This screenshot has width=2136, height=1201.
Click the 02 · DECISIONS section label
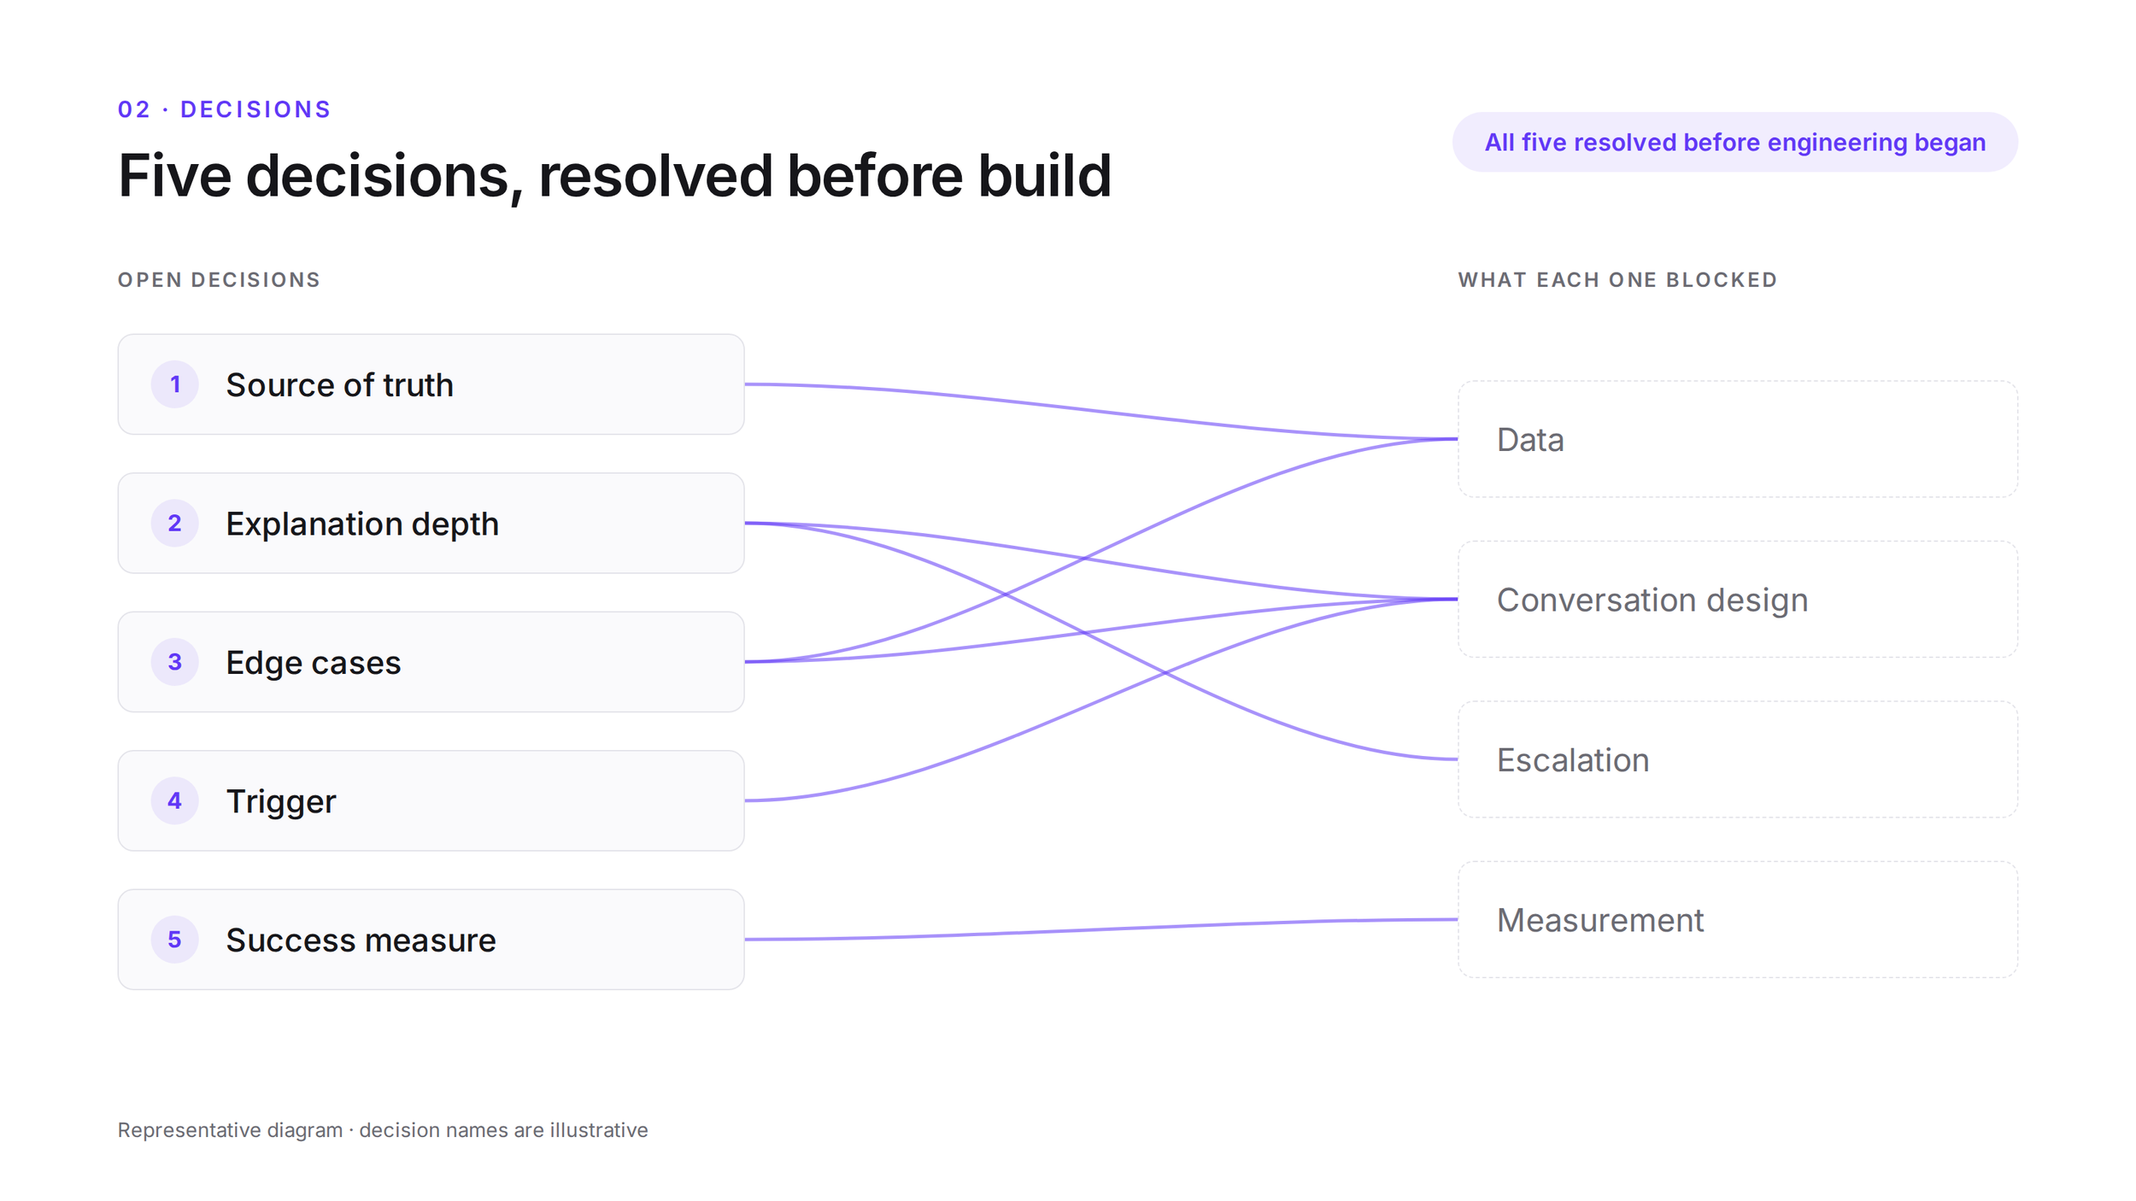pyautogui.click(x=224, y=109)
